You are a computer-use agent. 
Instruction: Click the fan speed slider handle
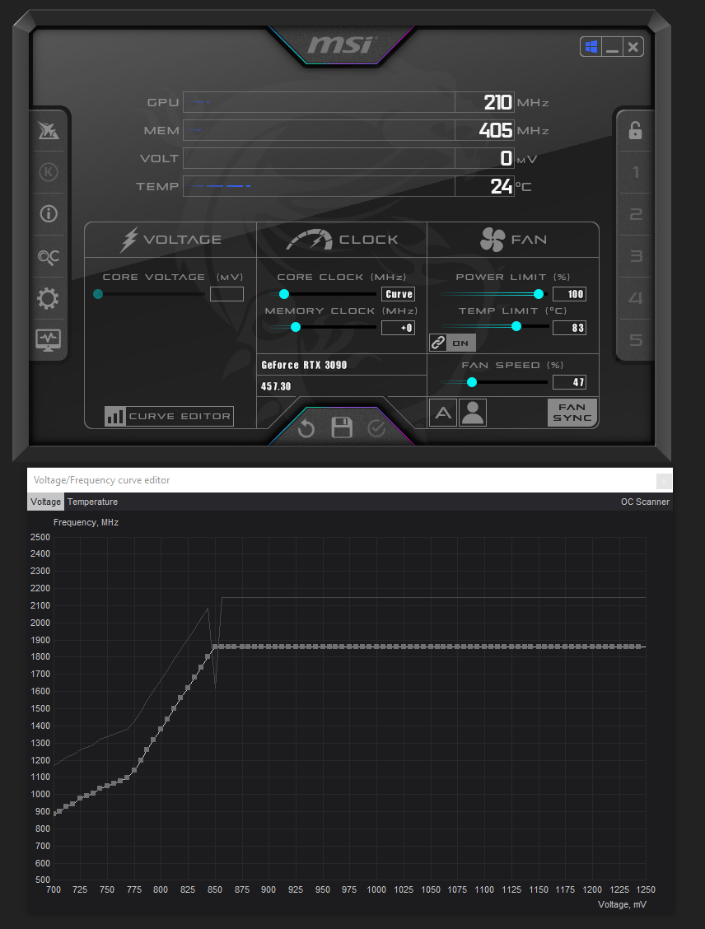pyautogui.click(x=472, y=382)
